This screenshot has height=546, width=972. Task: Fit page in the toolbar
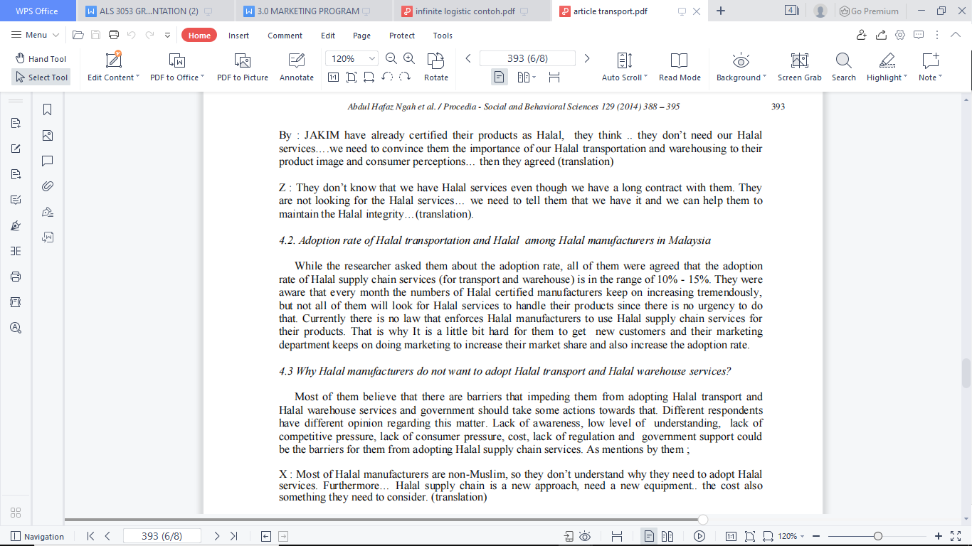(351, 77)
